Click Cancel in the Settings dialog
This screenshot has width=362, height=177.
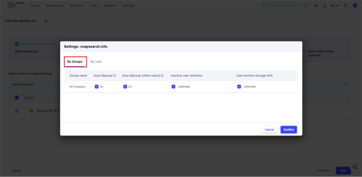click(x=269, y=129)
